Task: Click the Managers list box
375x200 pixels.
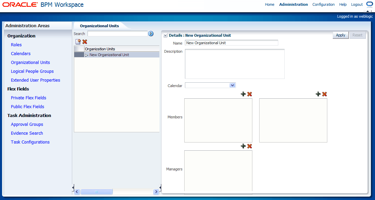Action: [x=218, y=171]
